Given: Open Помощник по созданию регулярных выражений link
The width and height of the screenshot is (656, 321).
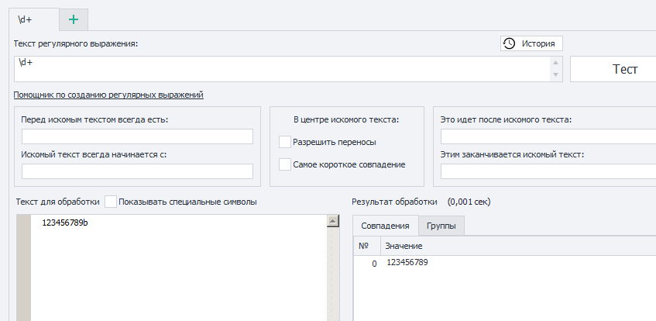Looking at the screenshot, I should pos(108,95).
